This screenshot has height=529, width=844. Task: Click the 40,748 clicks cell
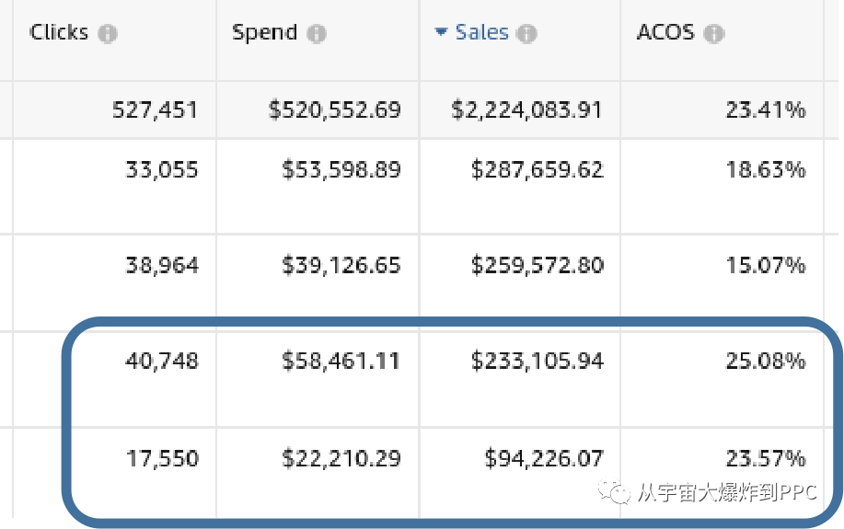pyautogui.click(x=162, y=362)
